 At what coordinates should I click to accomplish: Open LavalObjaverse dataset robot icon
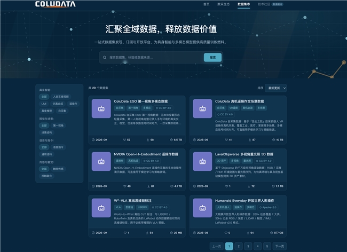[202, 162]
